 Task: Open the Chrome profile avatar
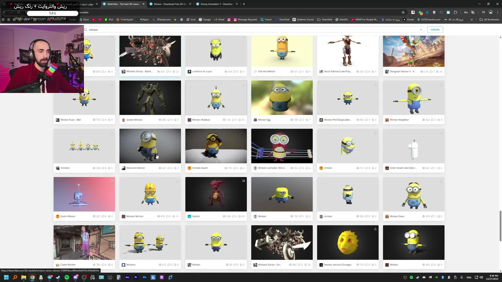click(x=490, y=12)
